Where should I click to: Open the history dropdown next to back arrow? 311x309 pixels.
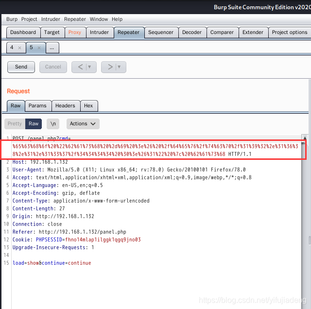coord(89,67)
